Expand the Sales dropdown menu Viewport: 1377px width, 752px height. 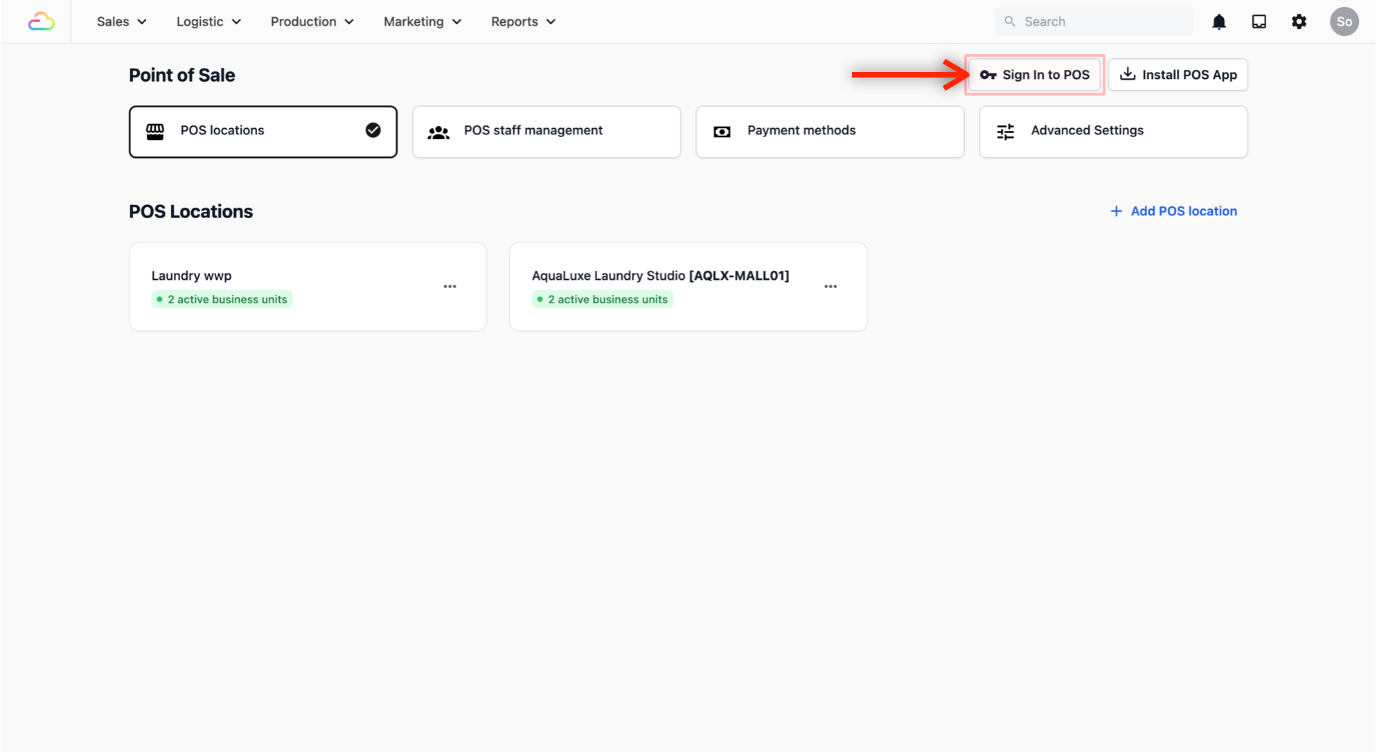coord(122,21)
